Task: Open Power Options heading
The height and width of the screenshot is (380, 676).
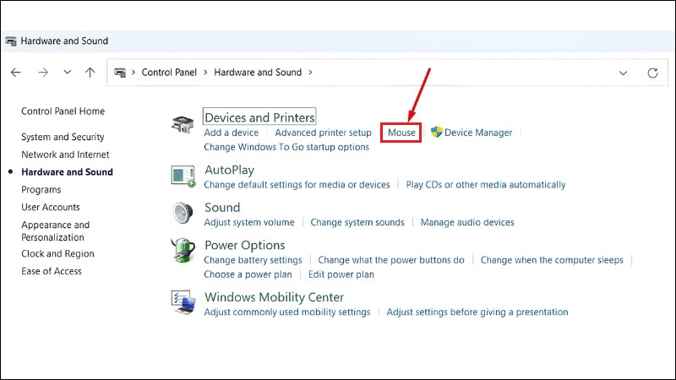Action: tap(244, 245)
